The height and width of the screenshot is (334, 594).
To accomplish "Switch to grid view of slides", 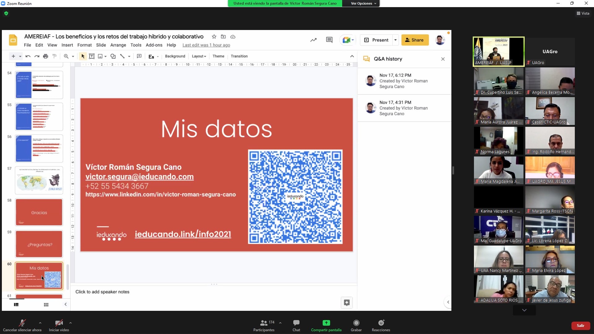I will point(46,305).
